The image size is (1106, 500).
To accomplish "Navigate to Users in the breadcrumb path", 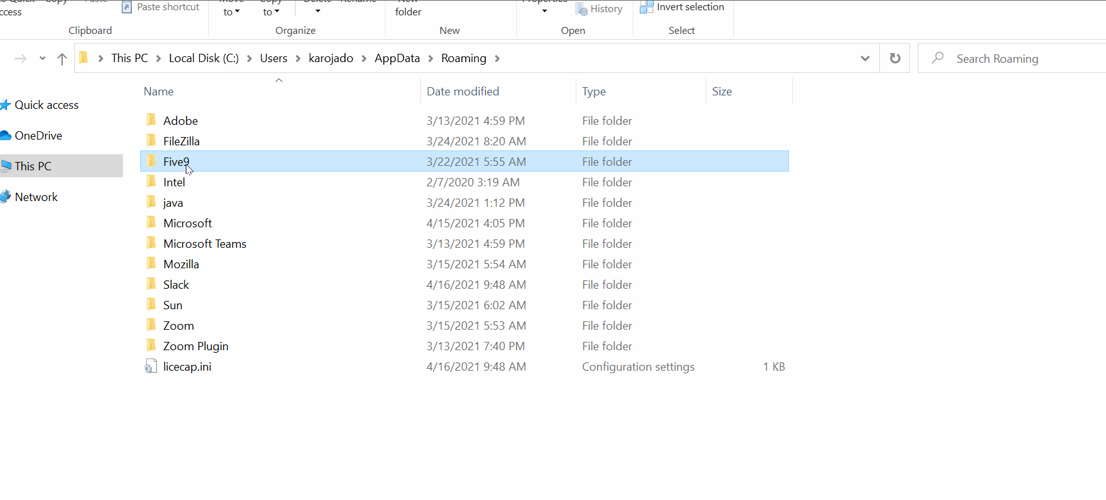I will 273,58.
